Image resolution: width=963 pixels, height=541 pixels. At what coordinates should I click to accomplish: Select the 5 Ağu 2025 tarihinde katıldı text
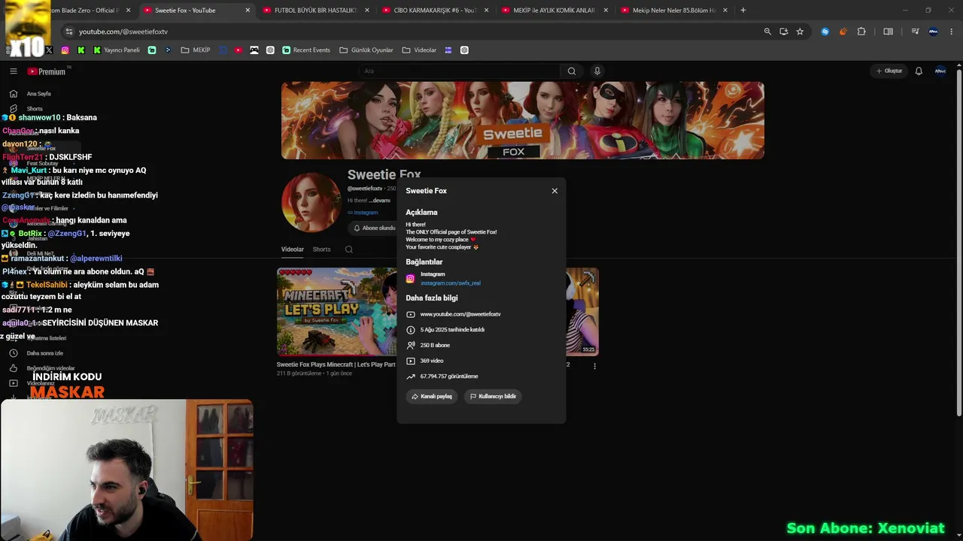click(x=452, y=330)
